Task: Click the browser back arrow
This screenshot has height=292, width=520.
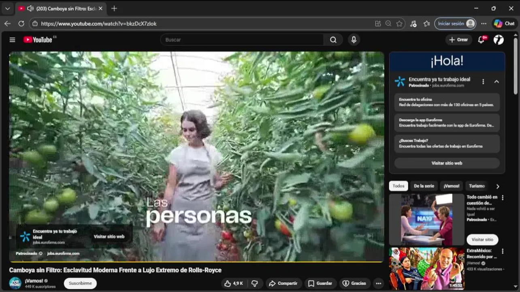Action: click(7, 24)
